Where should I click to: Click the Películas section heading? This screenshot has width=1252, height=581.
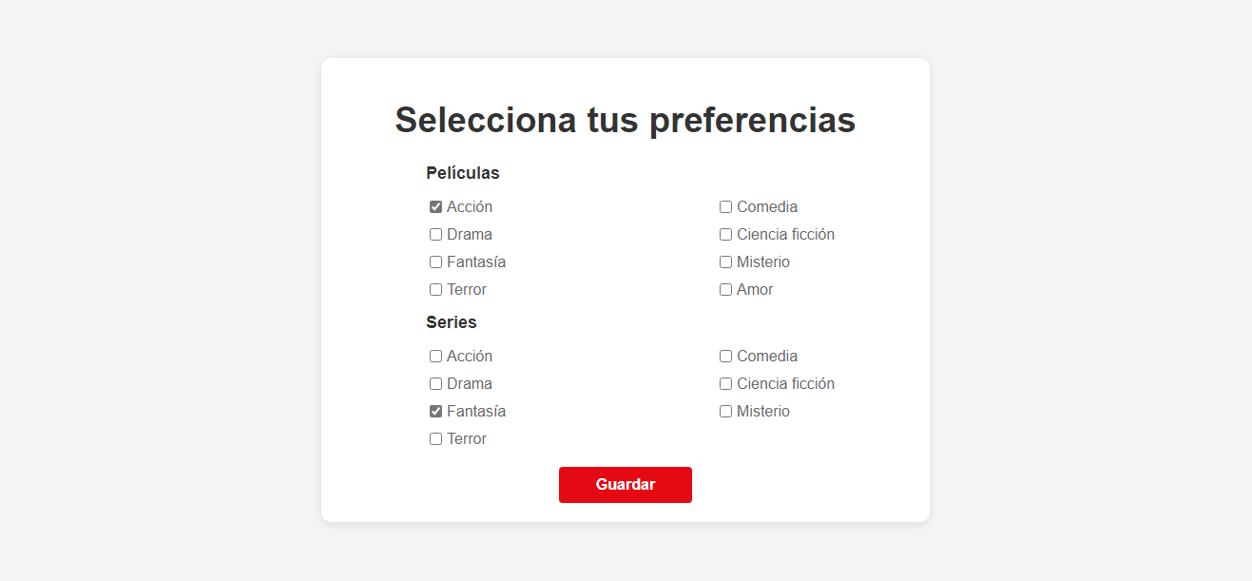[463, 172]
